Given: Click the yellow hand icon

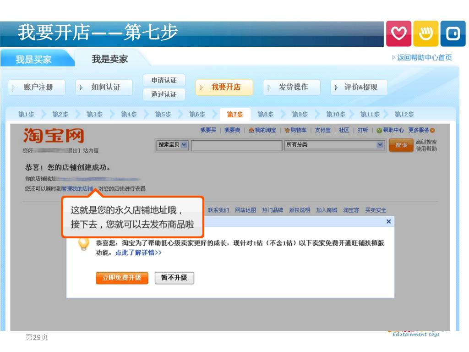Looking at the screenshot, I should [x=425, y=33].
